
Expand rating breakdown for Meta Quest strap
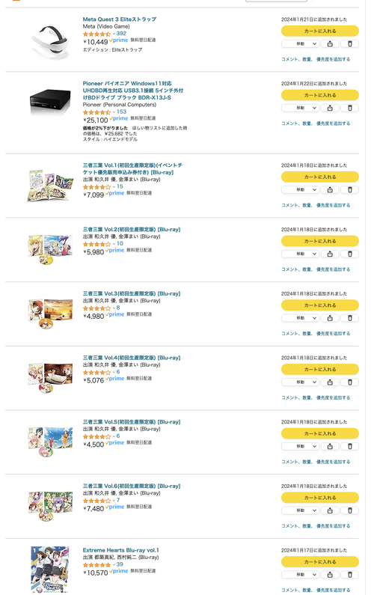(114, 34)
